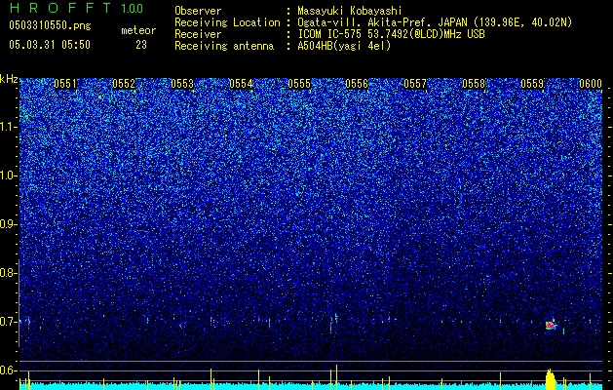
Task: Click the 0.8 kHz axis label
Action: pyautogui.click(x=8, y=273)
